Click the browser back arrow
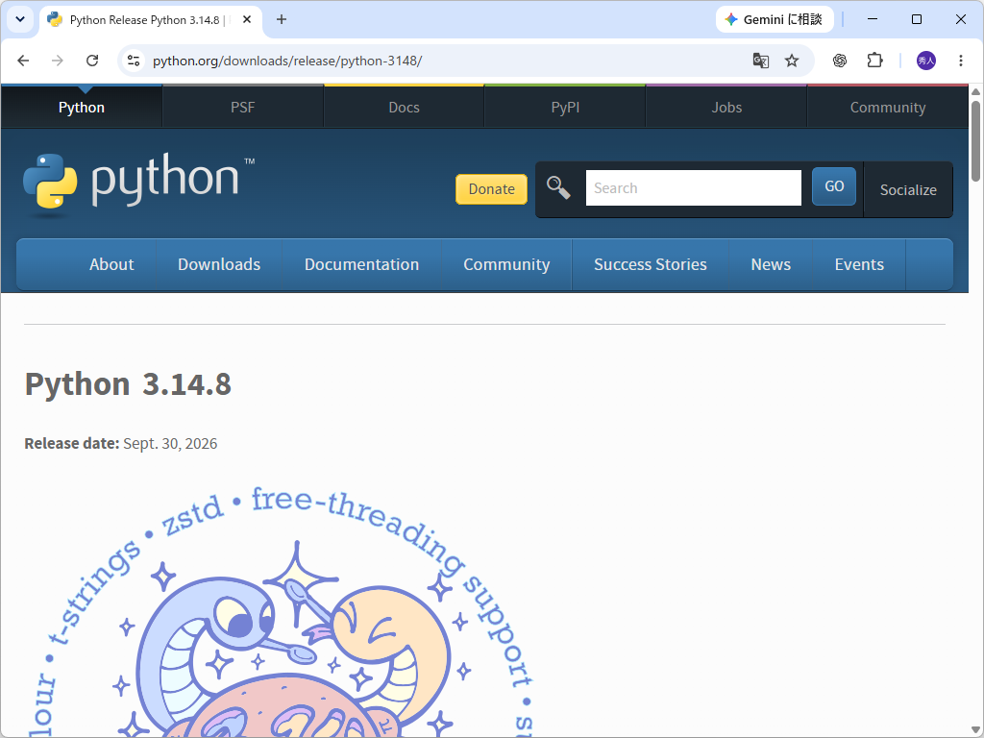Image resolution: width=984 pixels, height=738 pixels. pyautogui.click(x=23, y=61)
